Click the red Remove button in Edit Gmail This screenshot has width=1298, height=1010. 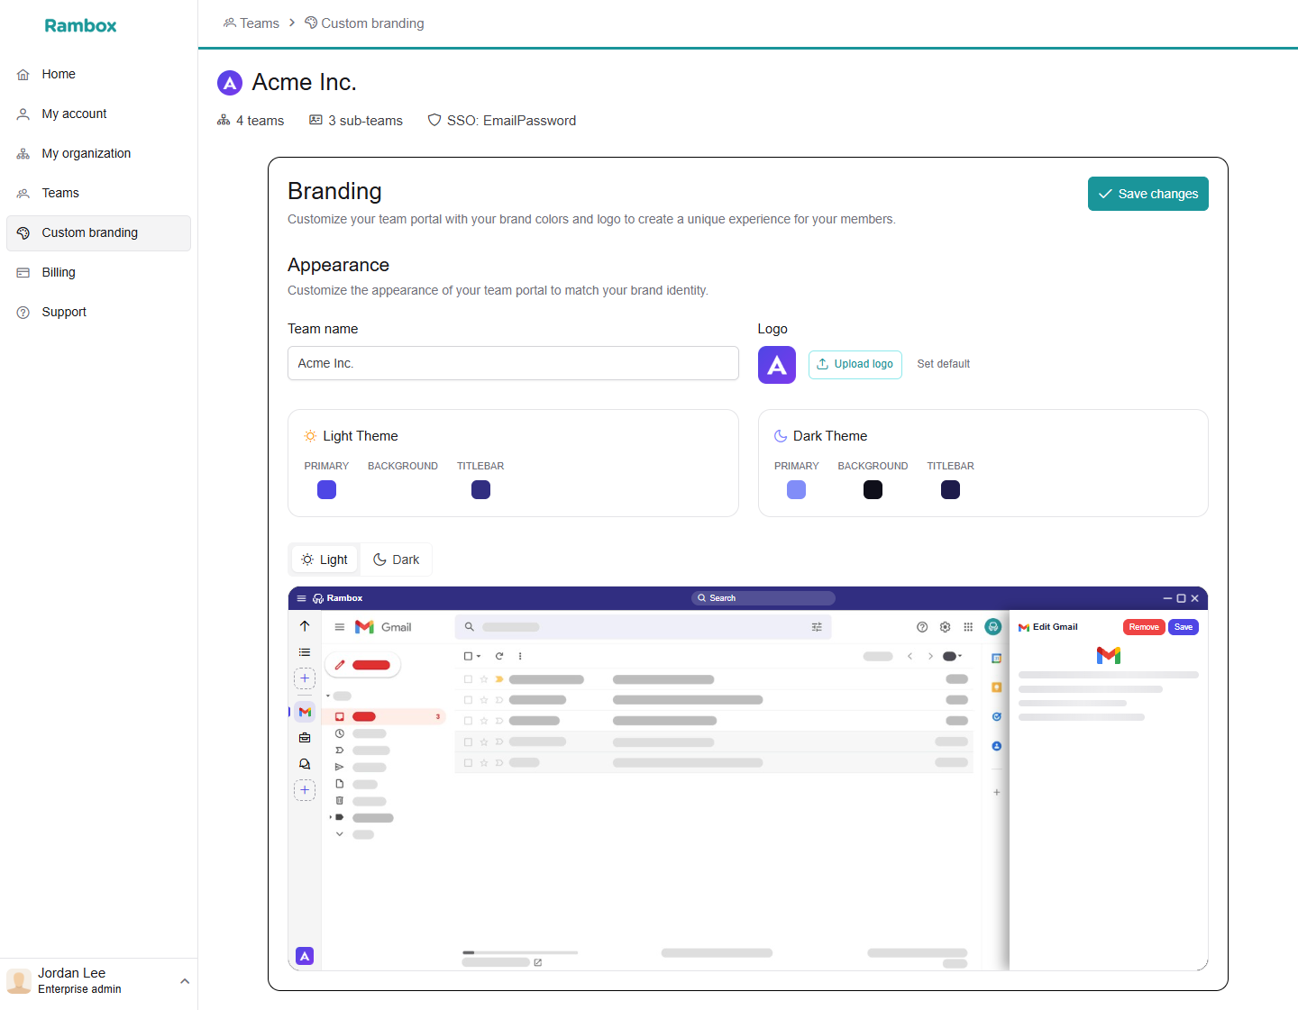point(1144,627)
